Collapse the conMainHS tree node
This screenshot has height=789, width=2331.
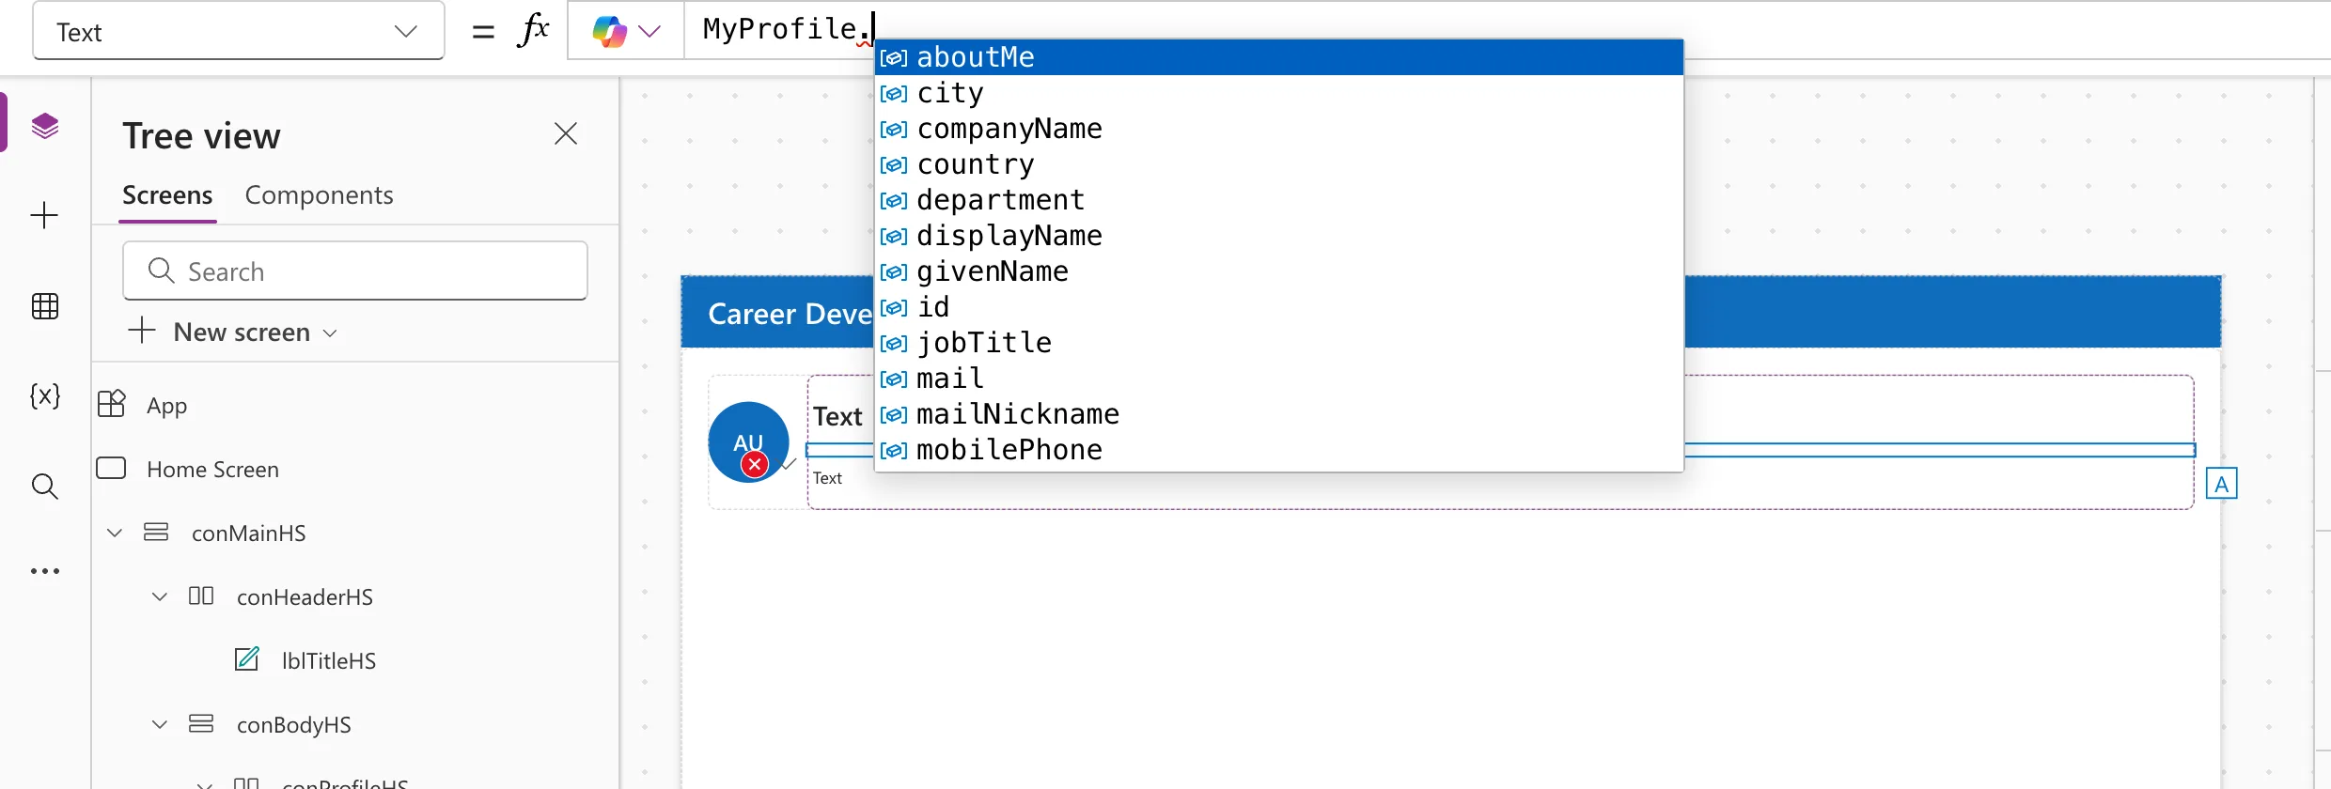click(115, 533)
